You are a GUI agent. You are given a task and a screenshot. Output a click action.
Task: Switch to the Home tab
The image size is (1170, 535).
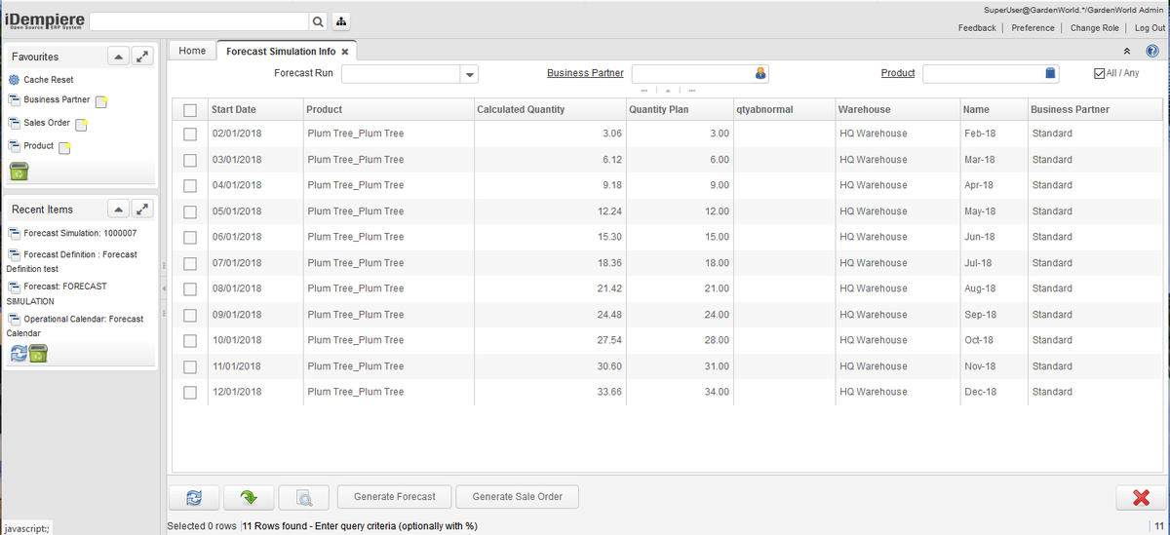tap(192, 51)
